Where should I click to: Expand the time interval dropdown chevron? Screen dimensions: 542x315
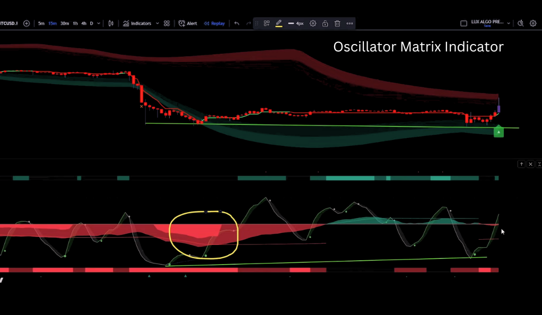tap(99, 23)
